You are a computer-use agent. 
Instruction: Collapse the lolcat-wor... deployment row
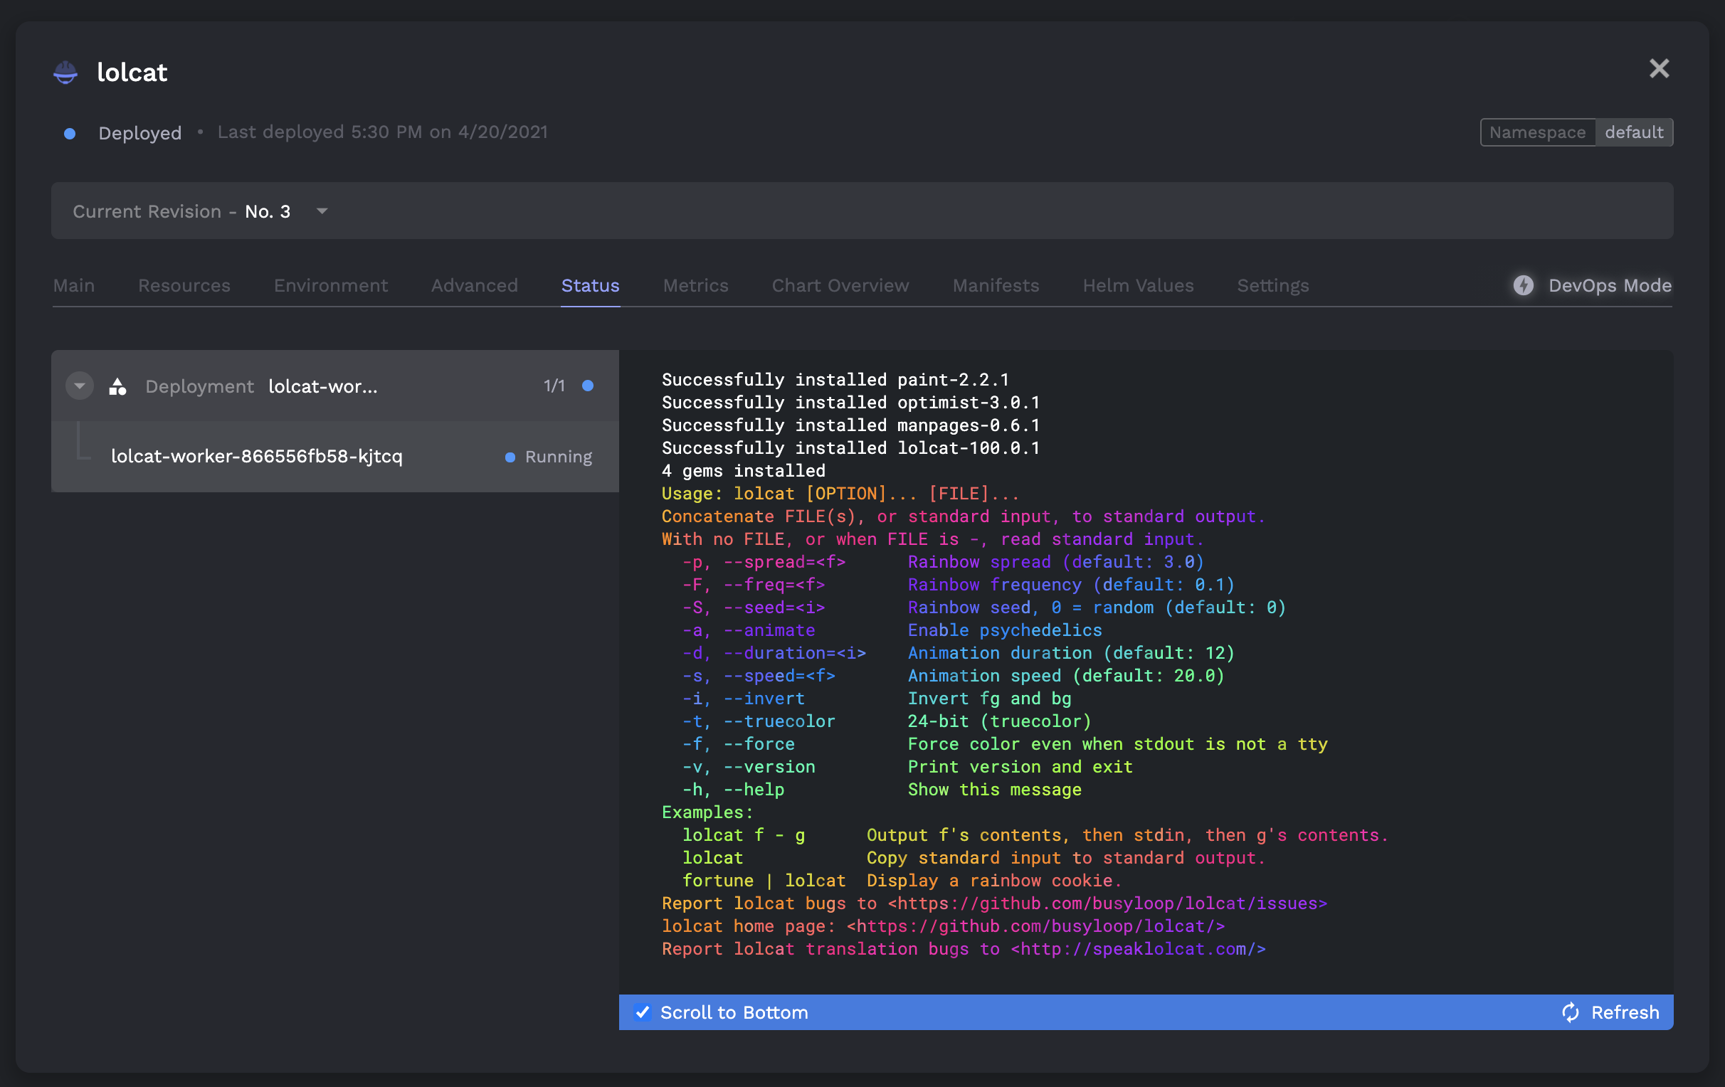[x=80, y=386]
